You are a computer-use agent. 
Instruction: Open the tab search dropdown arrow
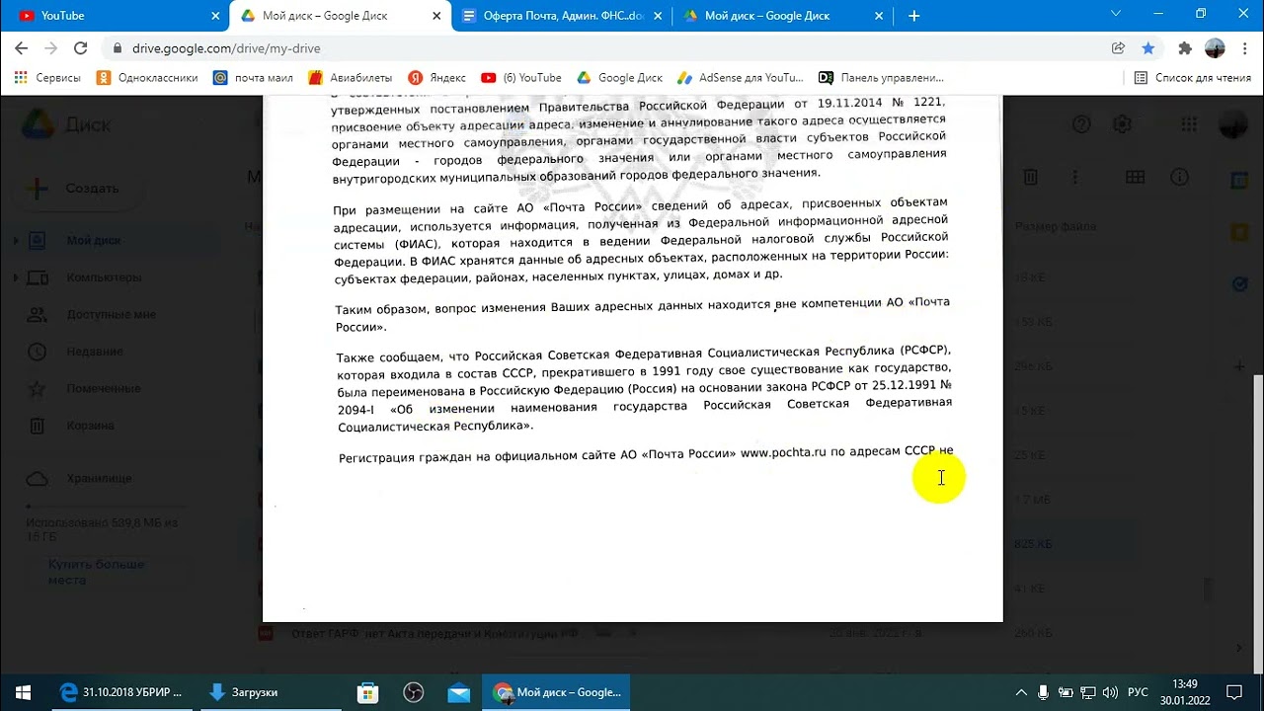coord(1116,14)
